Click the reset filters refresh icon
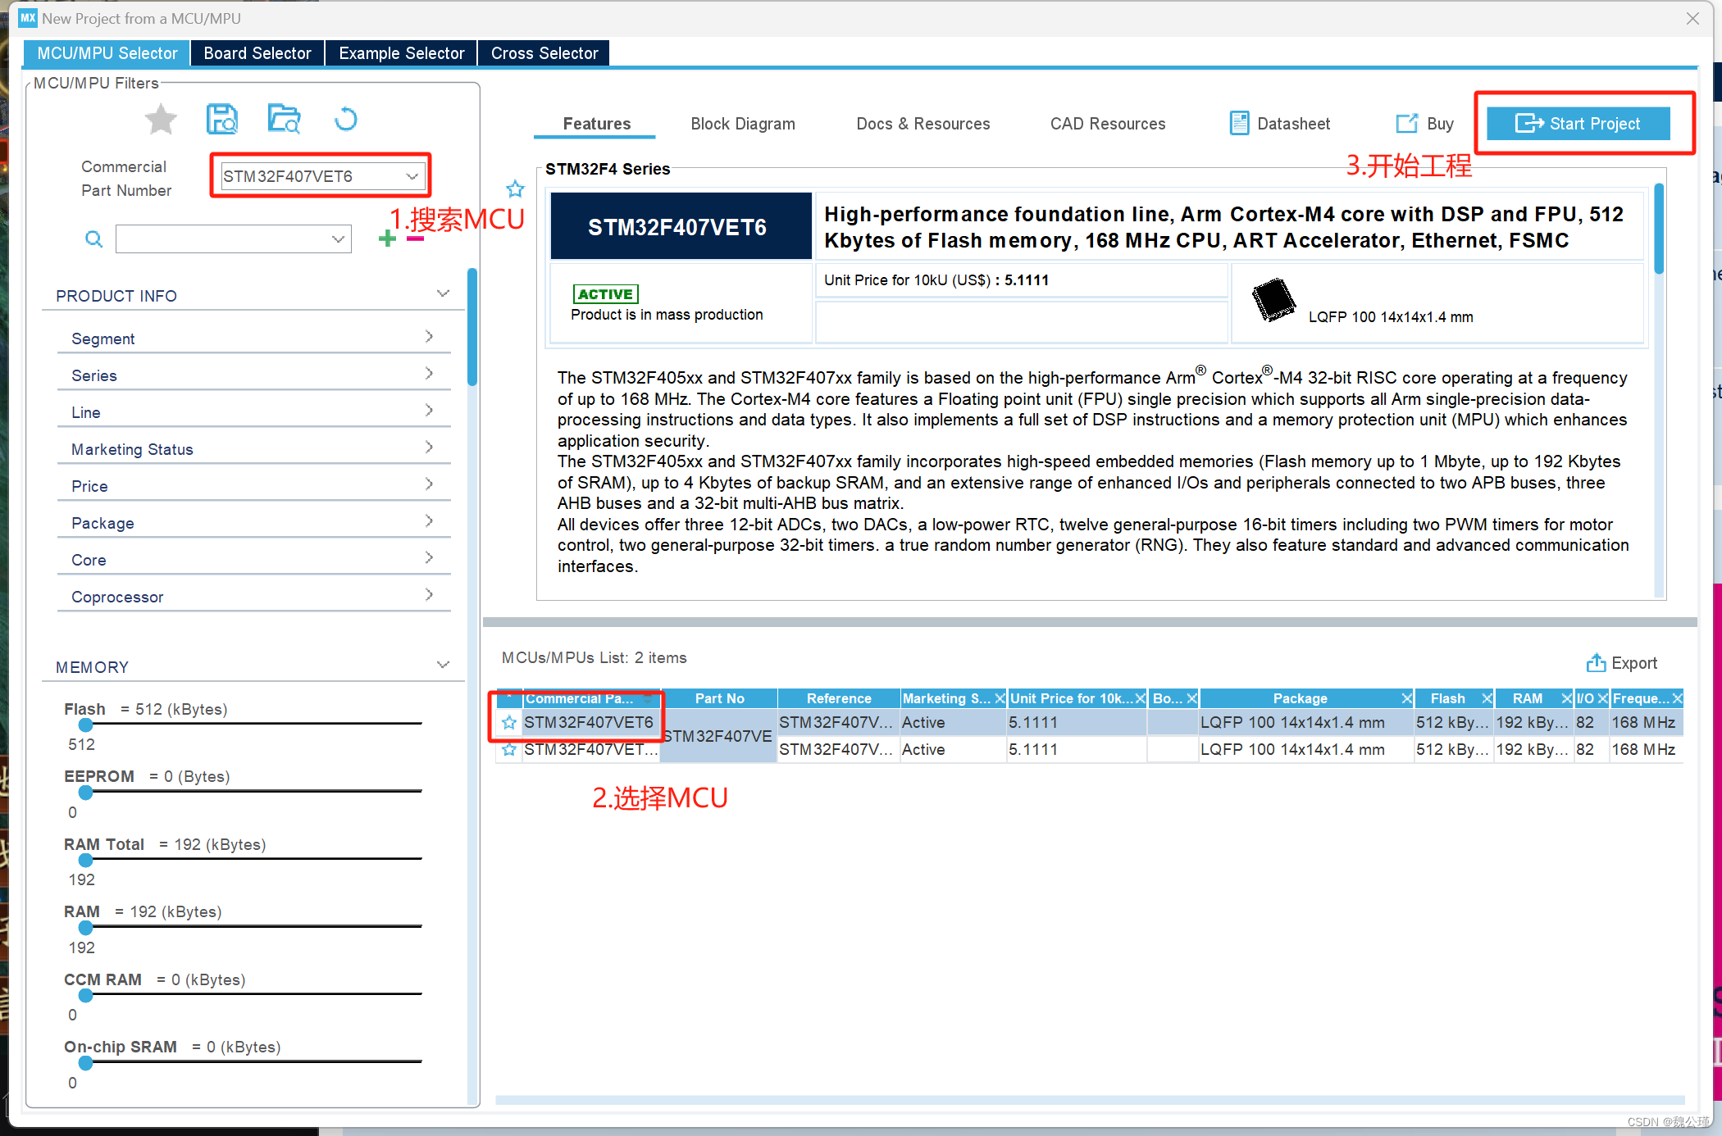This screenshot has width=1722, height=1136. click(345, 120)
